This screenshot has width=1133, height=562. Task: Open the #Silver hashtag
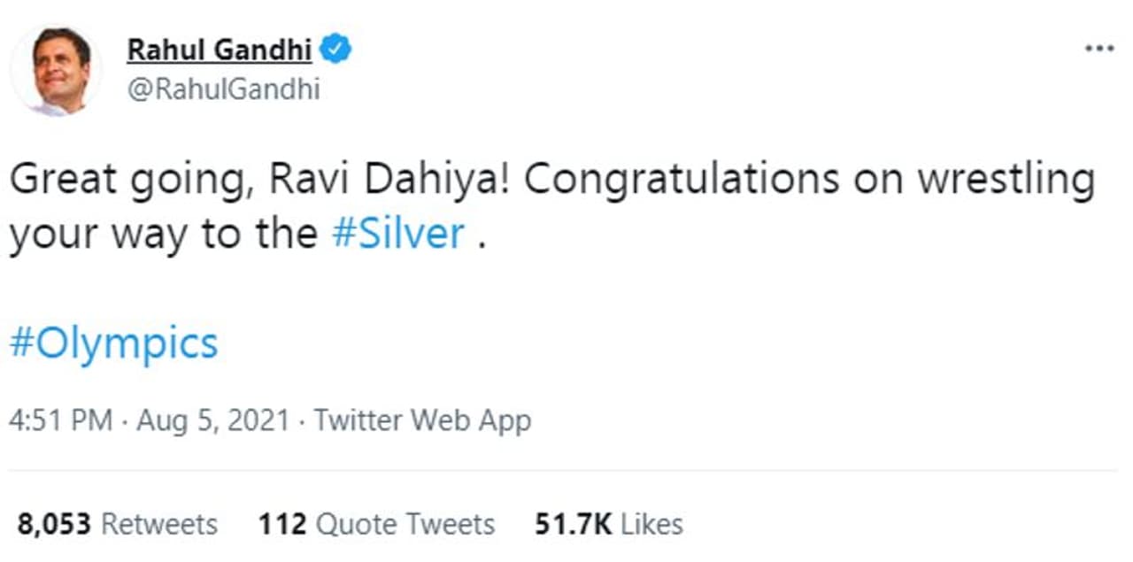point(398,234)
